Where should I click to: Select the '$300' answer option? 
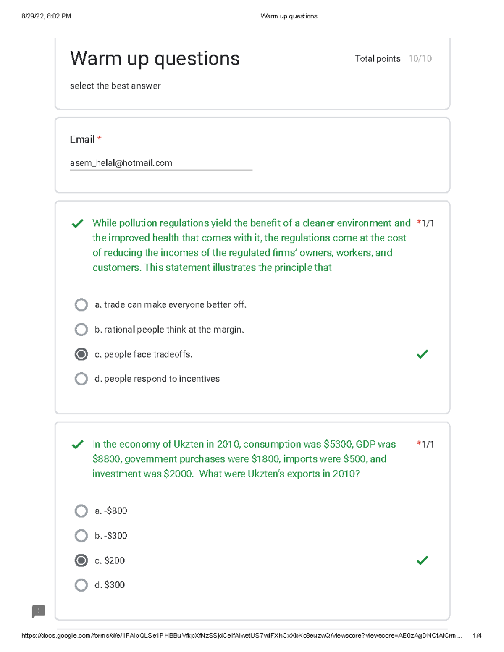81,584
